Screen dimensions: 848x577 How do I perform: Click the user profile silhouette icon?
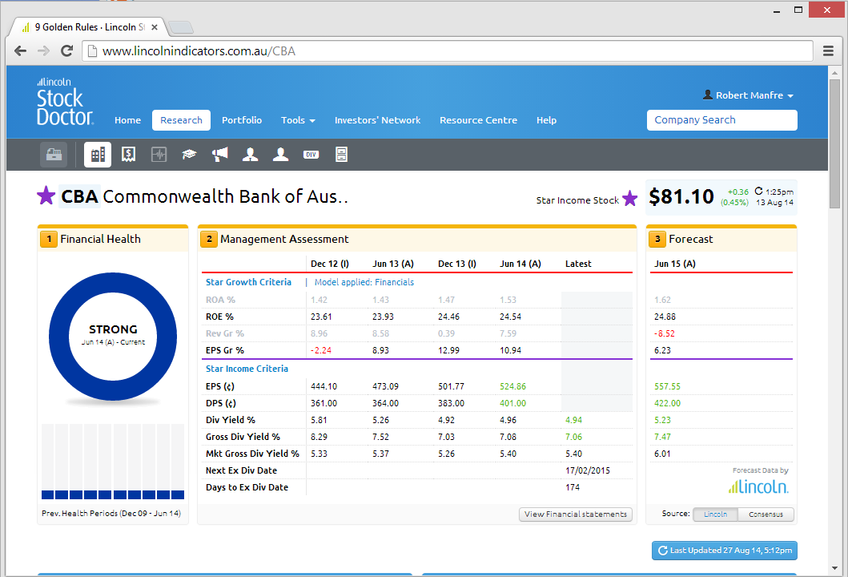pyautogui.click(x=707, y=95)
